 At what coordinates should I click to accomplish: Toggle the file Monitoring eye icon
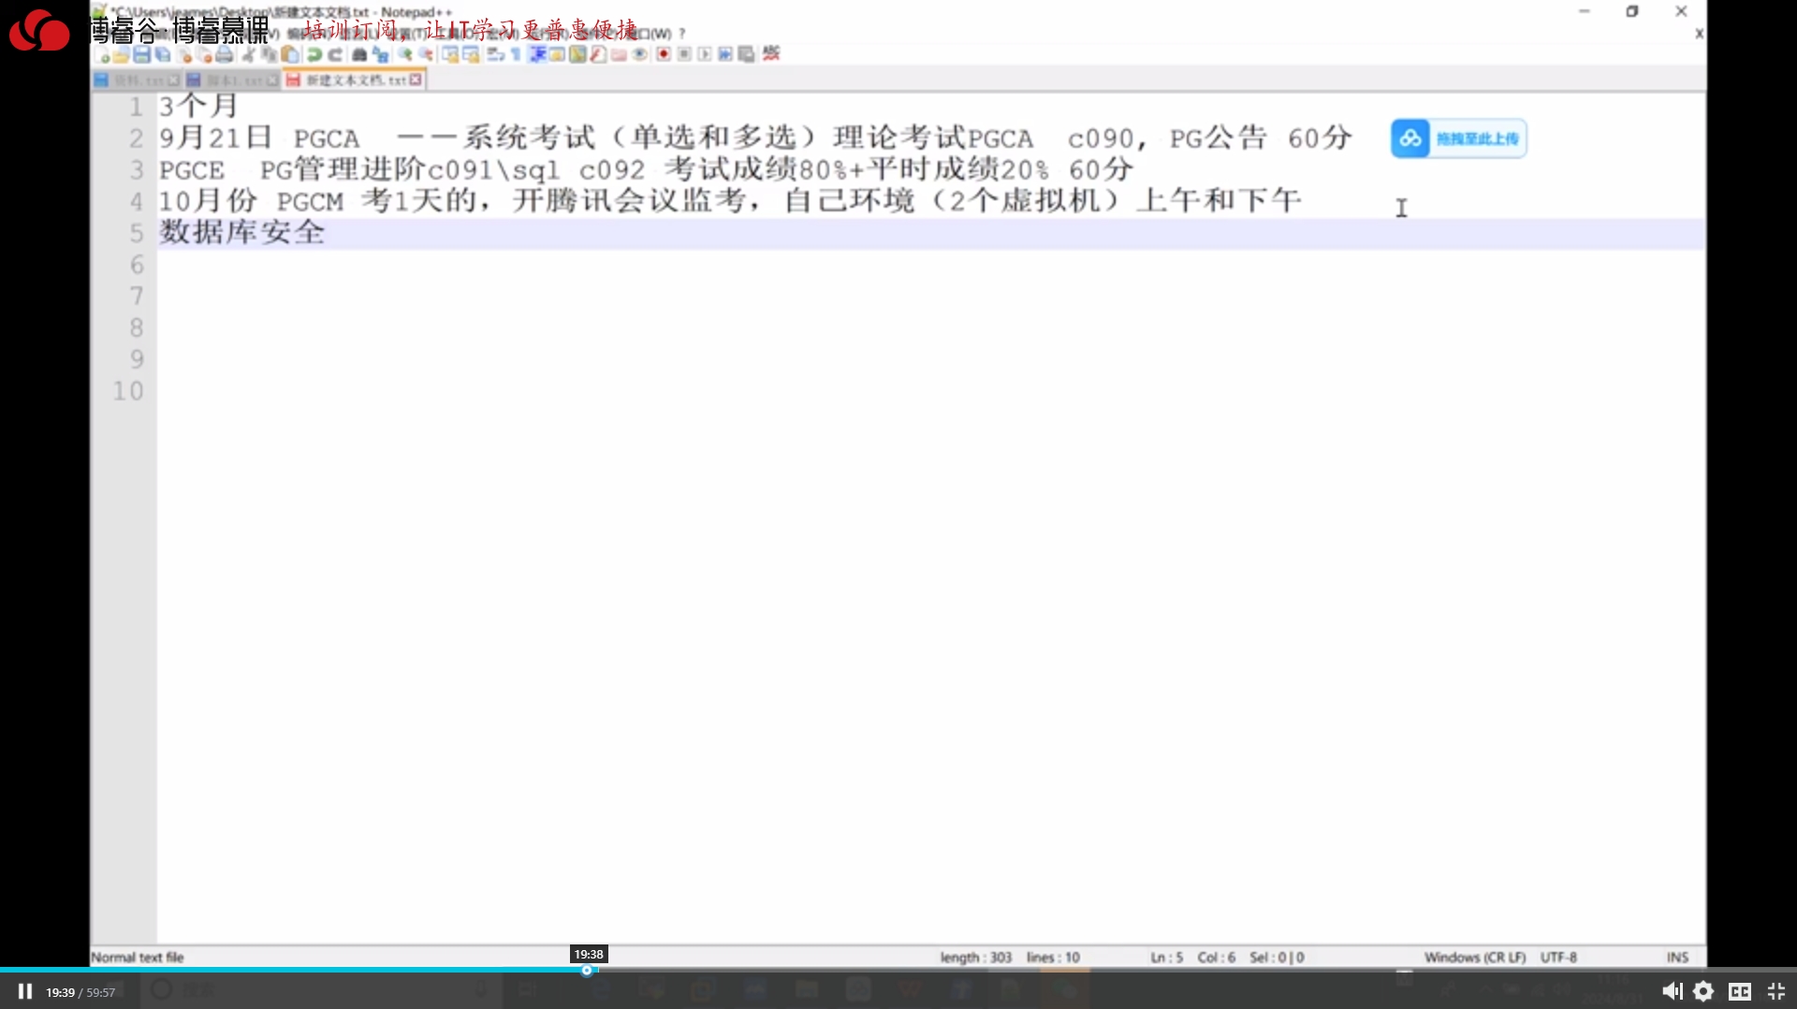click(x=640, y=54)
